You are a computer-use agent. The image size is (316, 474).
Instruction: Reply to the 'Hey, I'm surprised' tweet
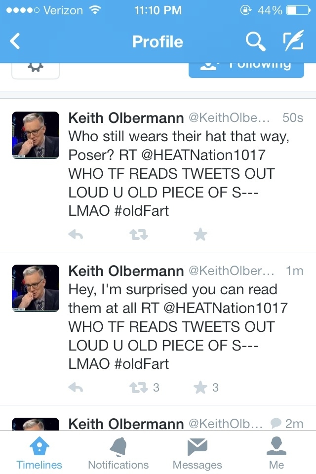click(x=76, y=387)
